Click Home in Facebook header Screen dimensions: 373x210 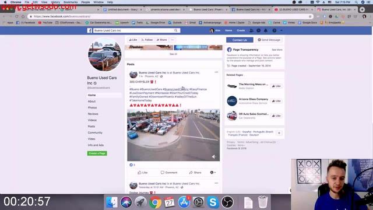coord(228,30)
